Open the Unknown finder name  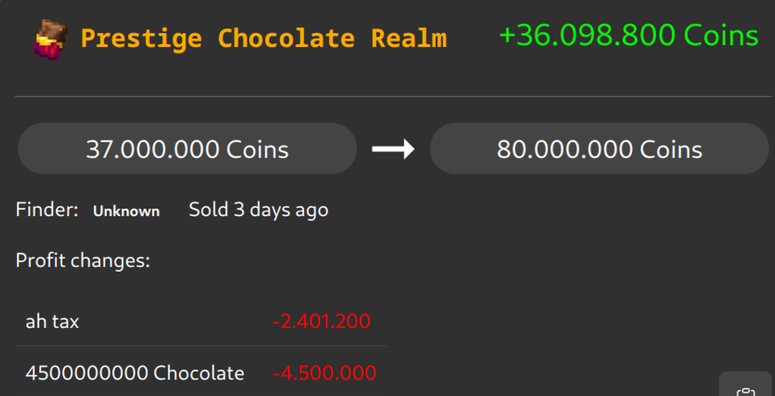pos(126,211)
